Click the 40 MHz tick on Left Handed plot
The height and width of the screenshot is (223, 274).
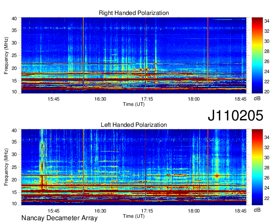(15, 130)
